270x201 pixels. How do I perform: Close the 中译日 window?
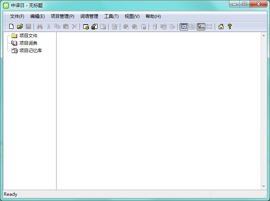pos(258,4)
